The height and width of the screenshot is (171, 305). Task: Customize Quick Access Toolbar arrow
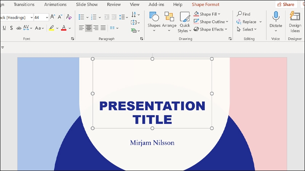2,47
